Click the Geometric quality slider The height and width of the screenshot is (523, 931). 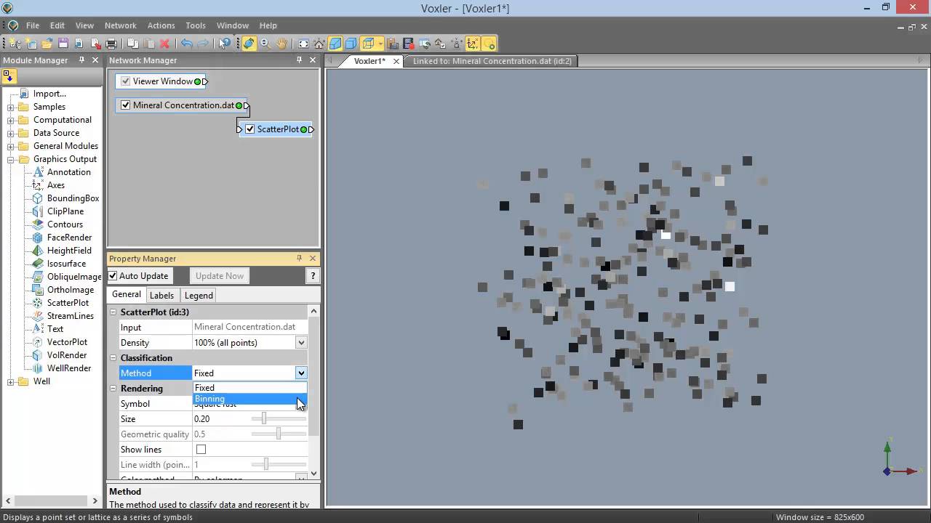click(279, 434)
